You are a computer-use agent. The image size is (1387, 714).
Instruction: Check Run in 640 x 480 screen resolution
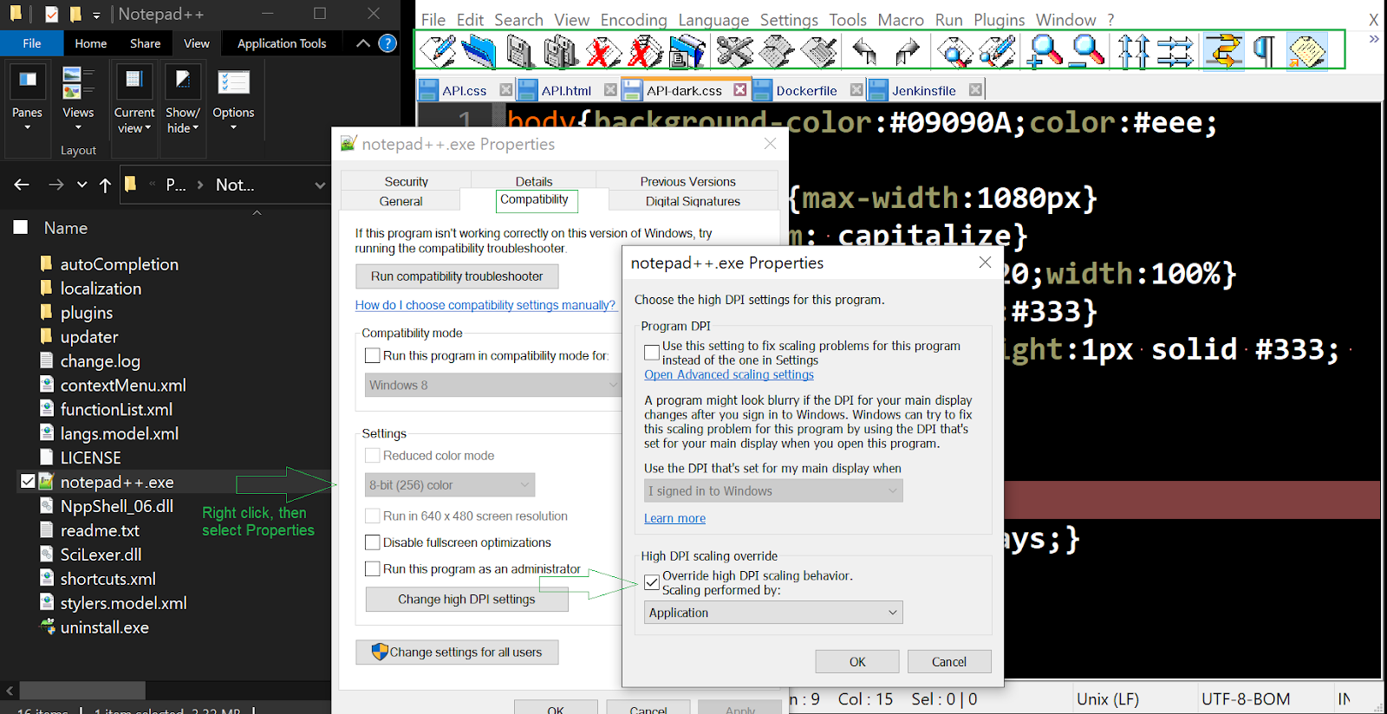click(373, 516)
